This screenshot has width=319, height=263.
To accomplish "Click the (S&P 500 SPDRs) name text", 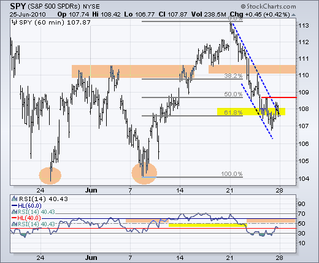I will 54,7.
